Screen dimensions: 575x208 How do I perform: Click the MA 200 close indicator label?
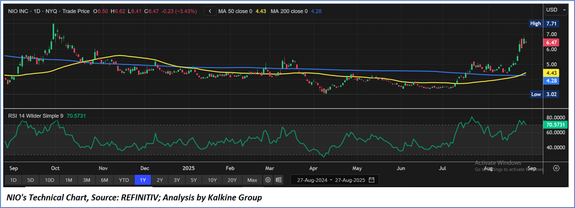[289, 11]
